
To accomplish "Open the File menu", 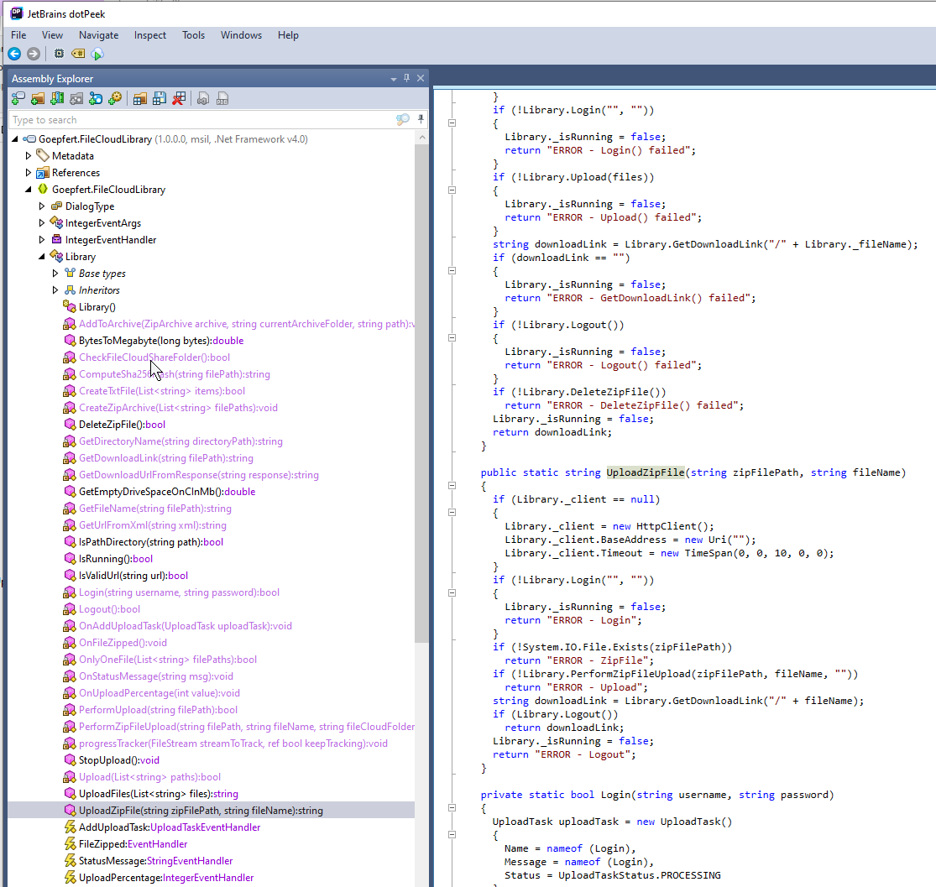I will tap(18, 35).
